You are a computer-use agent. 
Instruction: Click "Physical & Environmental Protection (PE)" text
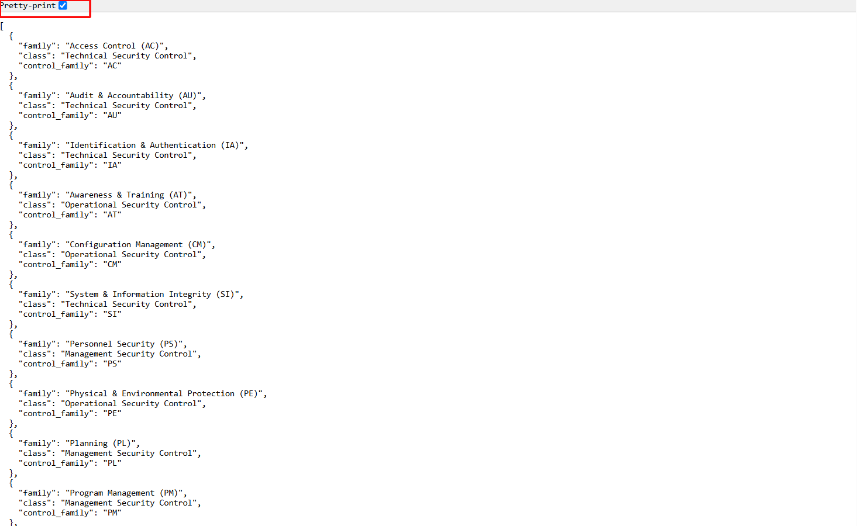tap(165, 394)
